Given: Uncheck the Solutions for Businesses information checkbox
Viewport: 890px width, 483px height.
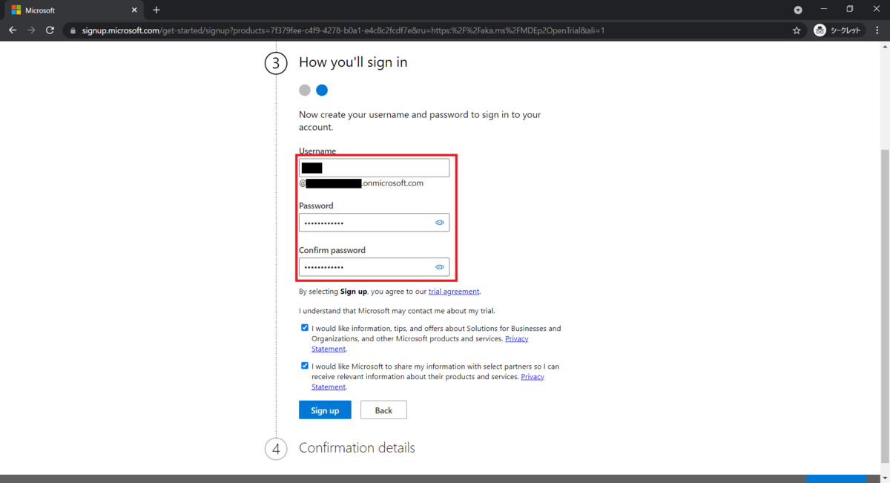Looking at the screenshot, I should click(305, 328).
